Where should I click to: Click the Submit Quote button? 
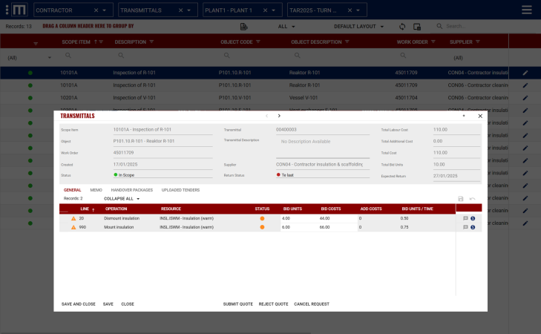coord(237,304)
